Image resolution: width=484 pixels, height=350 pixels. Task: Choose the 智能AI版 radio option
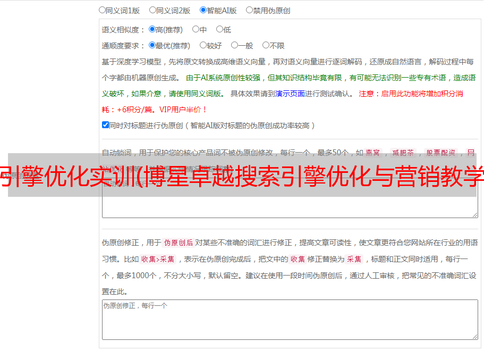pyautogui.click(x=203, y=10)
